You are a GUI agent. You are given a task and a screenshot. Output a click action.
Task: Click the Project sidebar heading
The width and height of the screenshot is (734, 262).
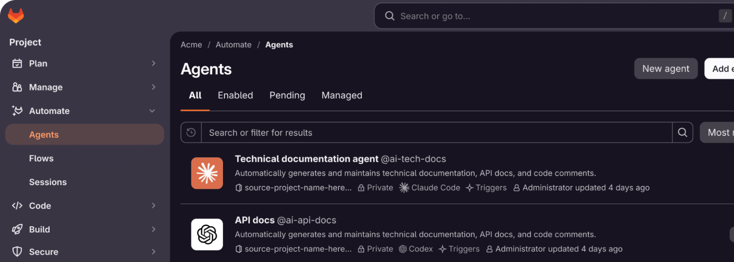(x=25, y=42)
